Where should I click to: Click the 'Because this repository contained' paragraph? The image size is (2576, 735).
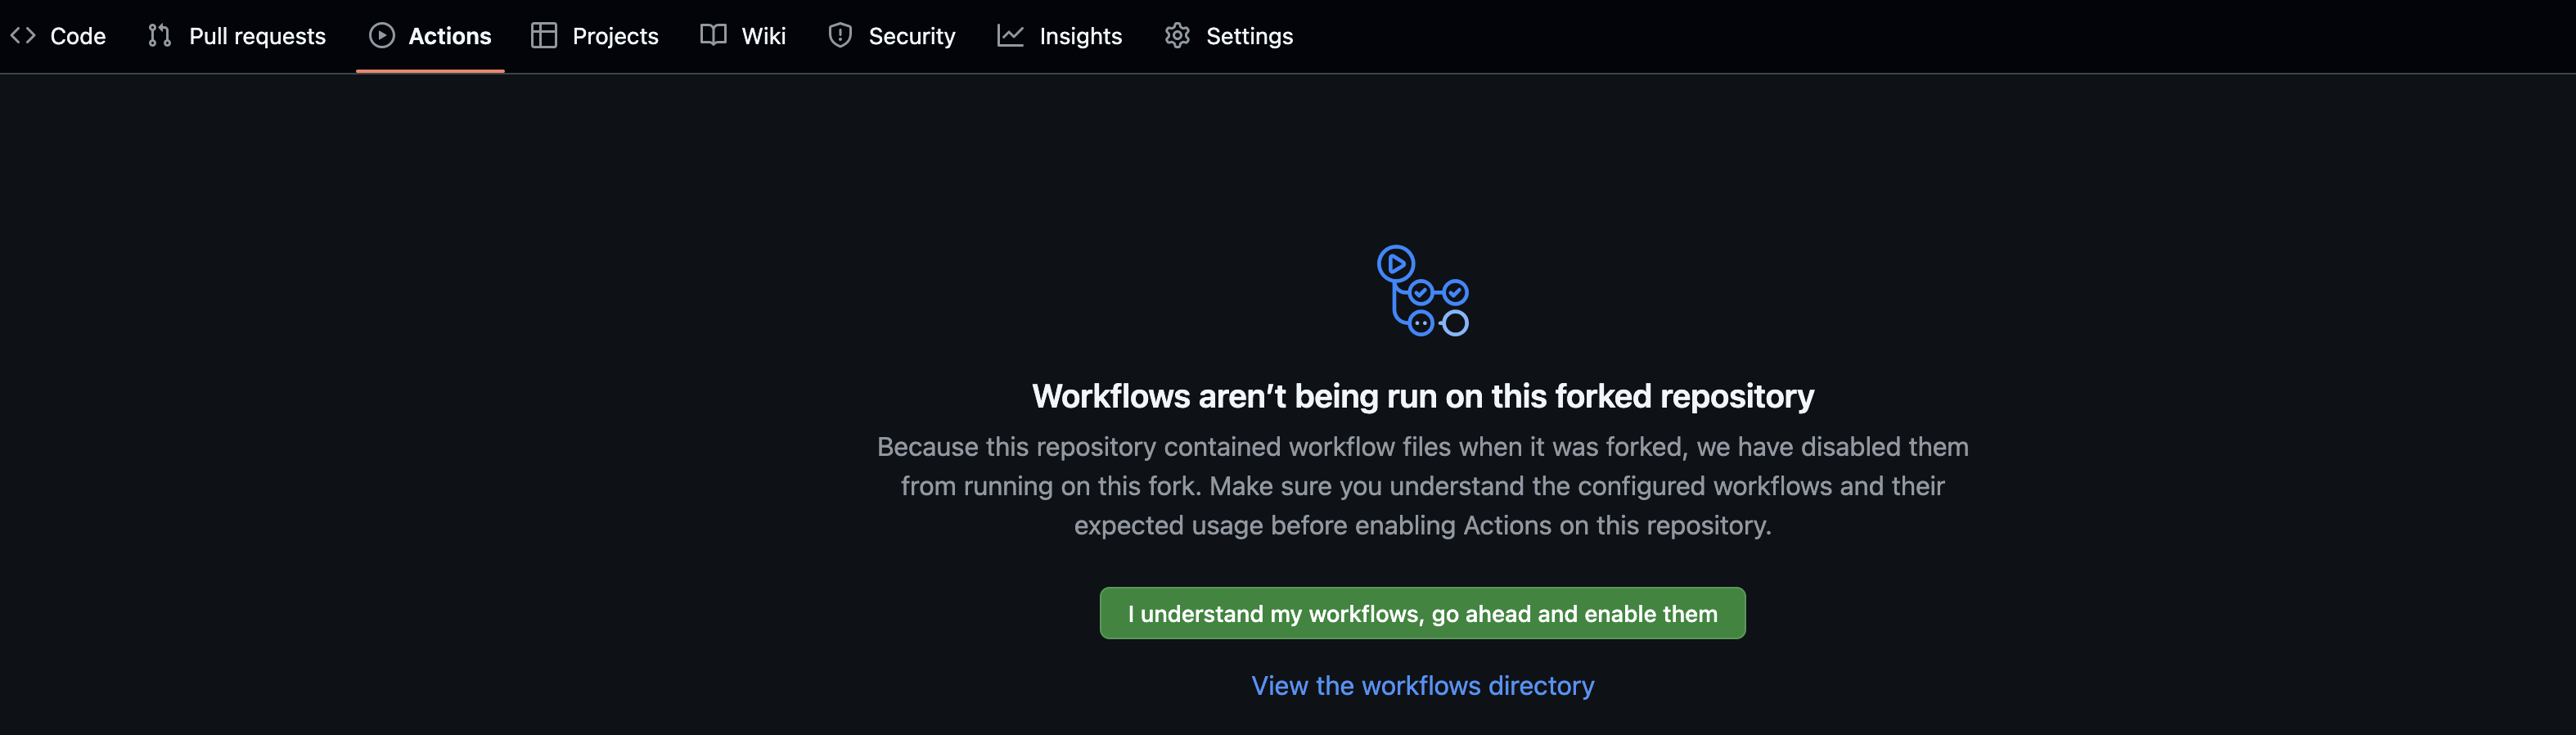click(1422, 486)
